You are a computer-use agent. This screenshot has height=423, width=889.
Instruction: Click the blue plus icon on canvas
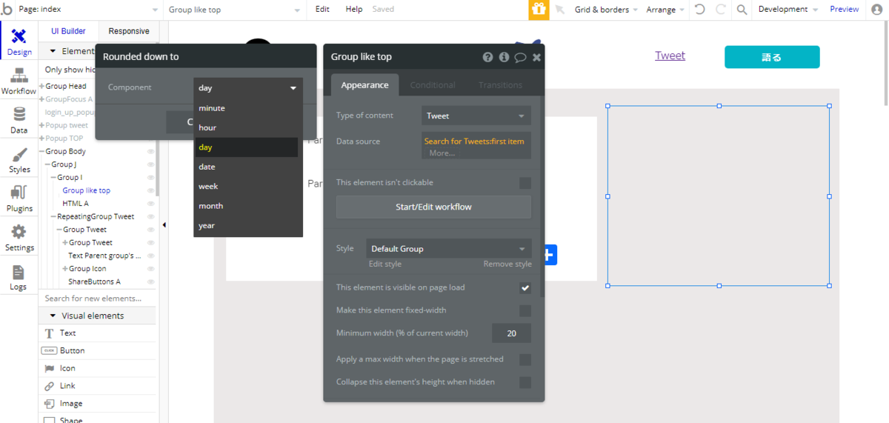[549, 255]
